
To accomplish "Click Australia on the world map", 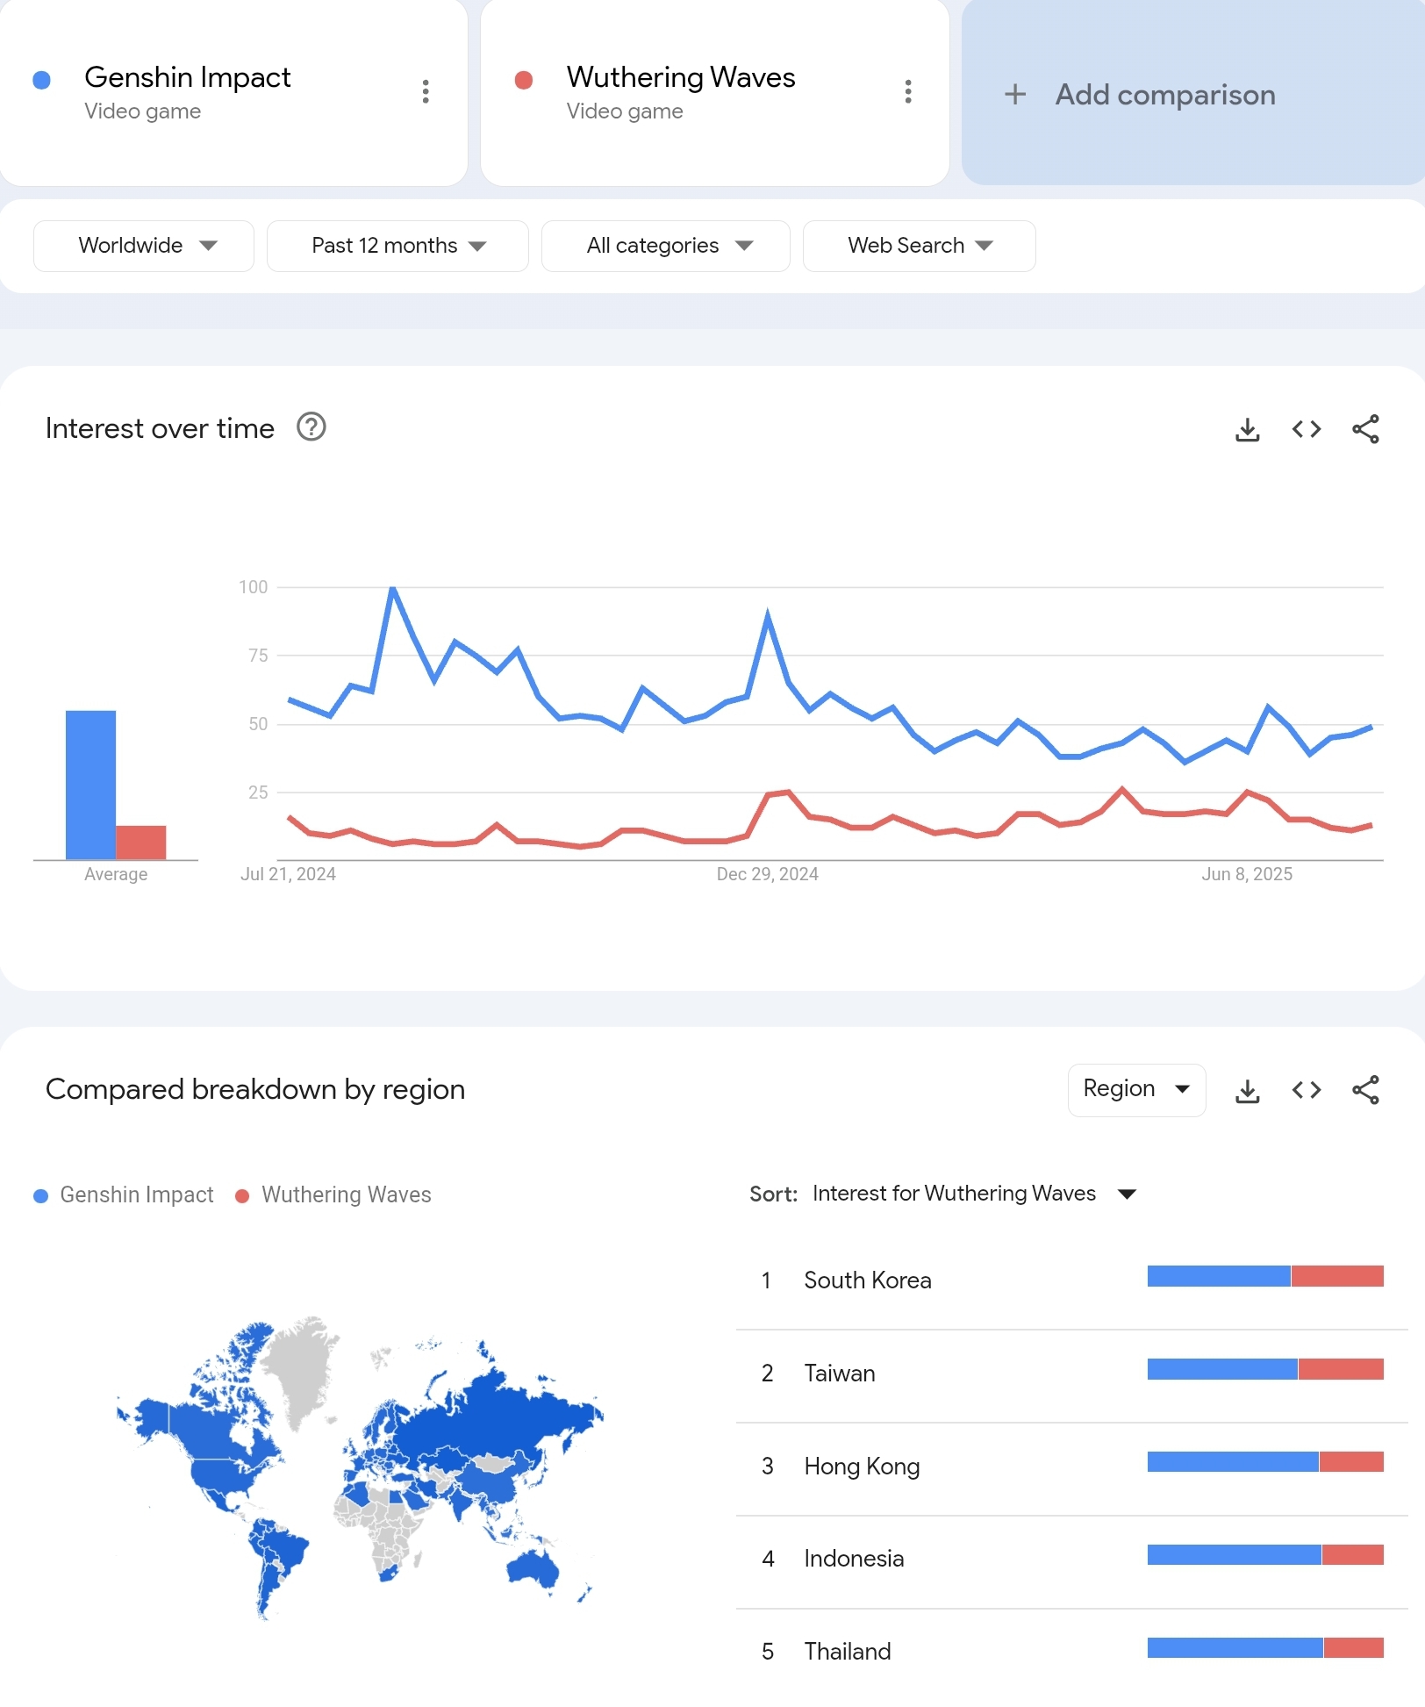I will pyautogui.click(x=533, y=1567).
